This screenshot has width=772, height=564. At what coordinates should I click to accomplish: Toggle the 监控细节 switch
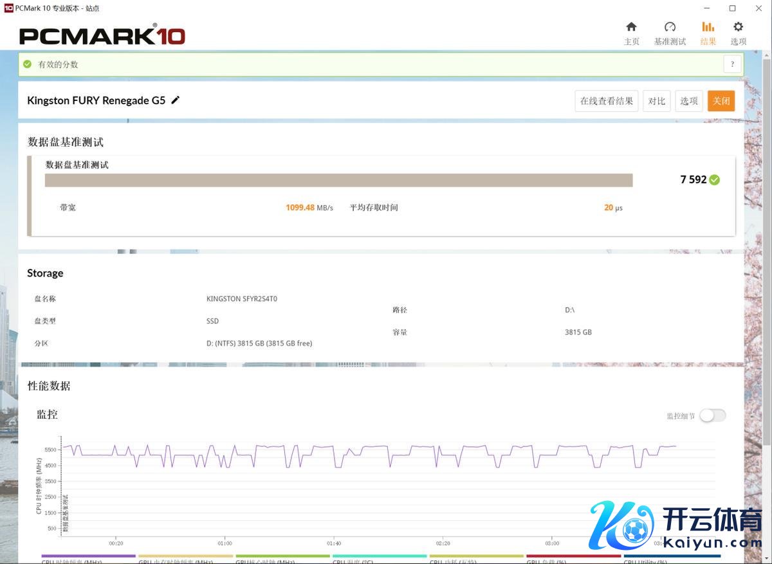coord(713,415)
